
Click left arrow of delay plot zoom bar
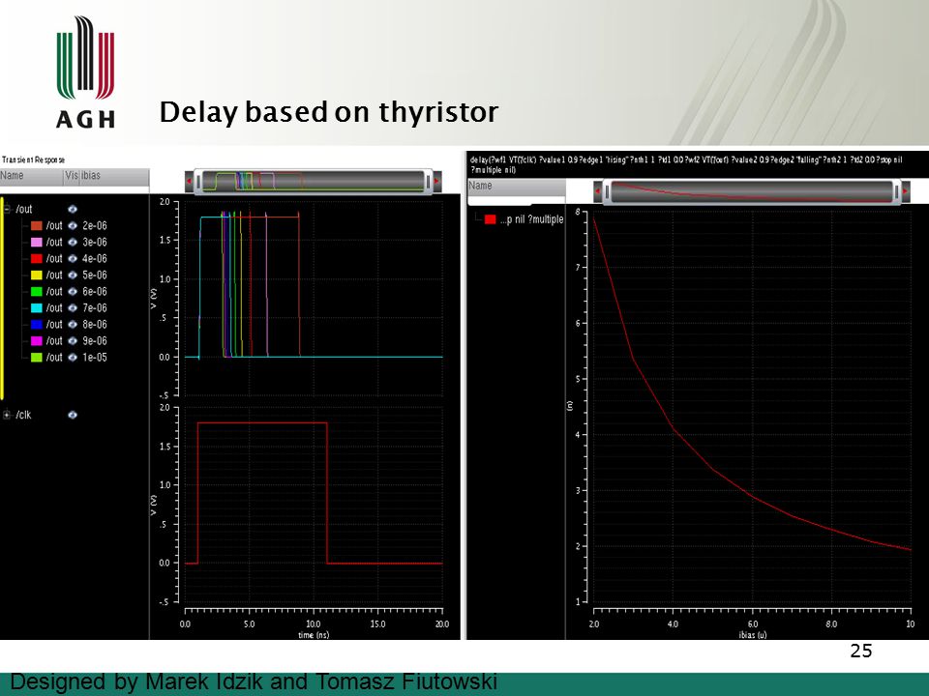coord(598,191)
